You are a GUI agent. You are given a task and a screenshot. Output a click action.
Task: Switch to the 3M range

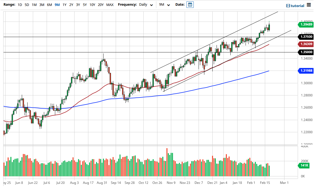pos(41,5)
